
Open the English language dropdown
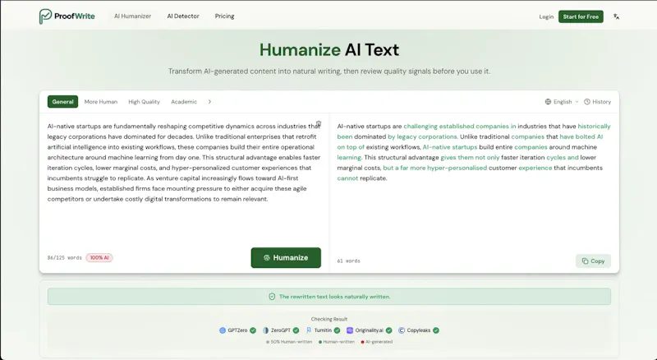562,102
